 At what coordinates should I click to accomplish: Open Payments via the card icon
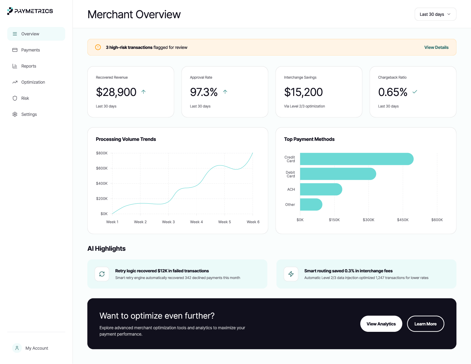(x=15, y=50)
